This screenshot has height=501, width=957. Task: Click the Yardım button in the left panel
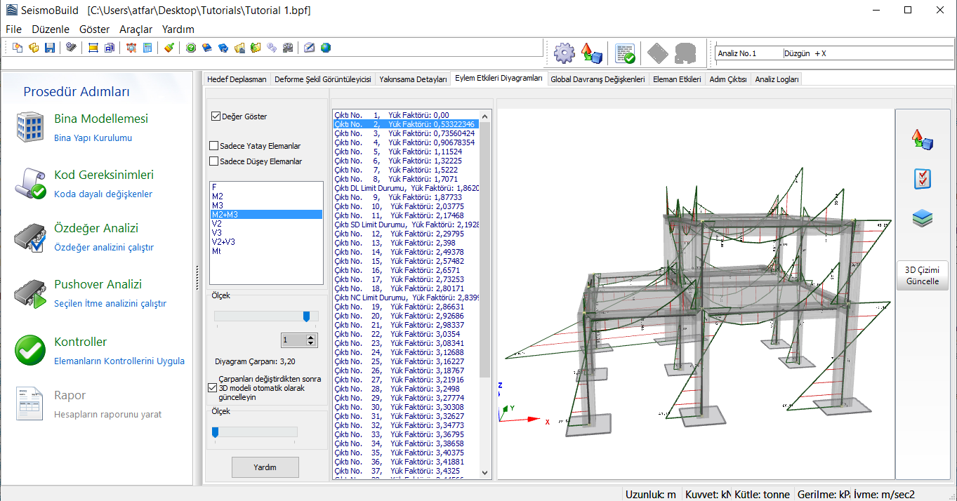265,467
